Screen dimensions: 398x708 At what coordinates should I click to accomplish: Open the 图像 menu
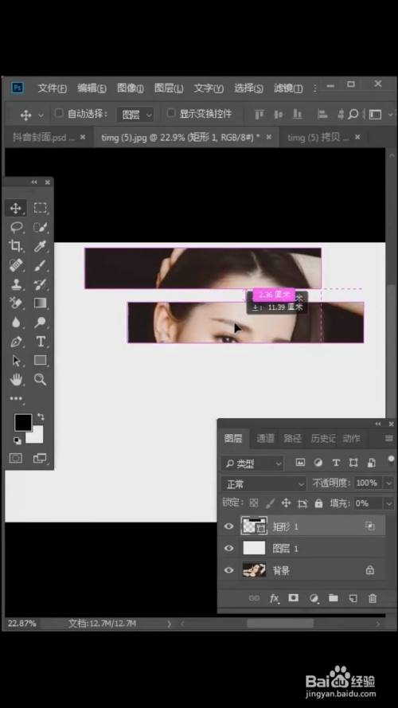tap(130, 88)
